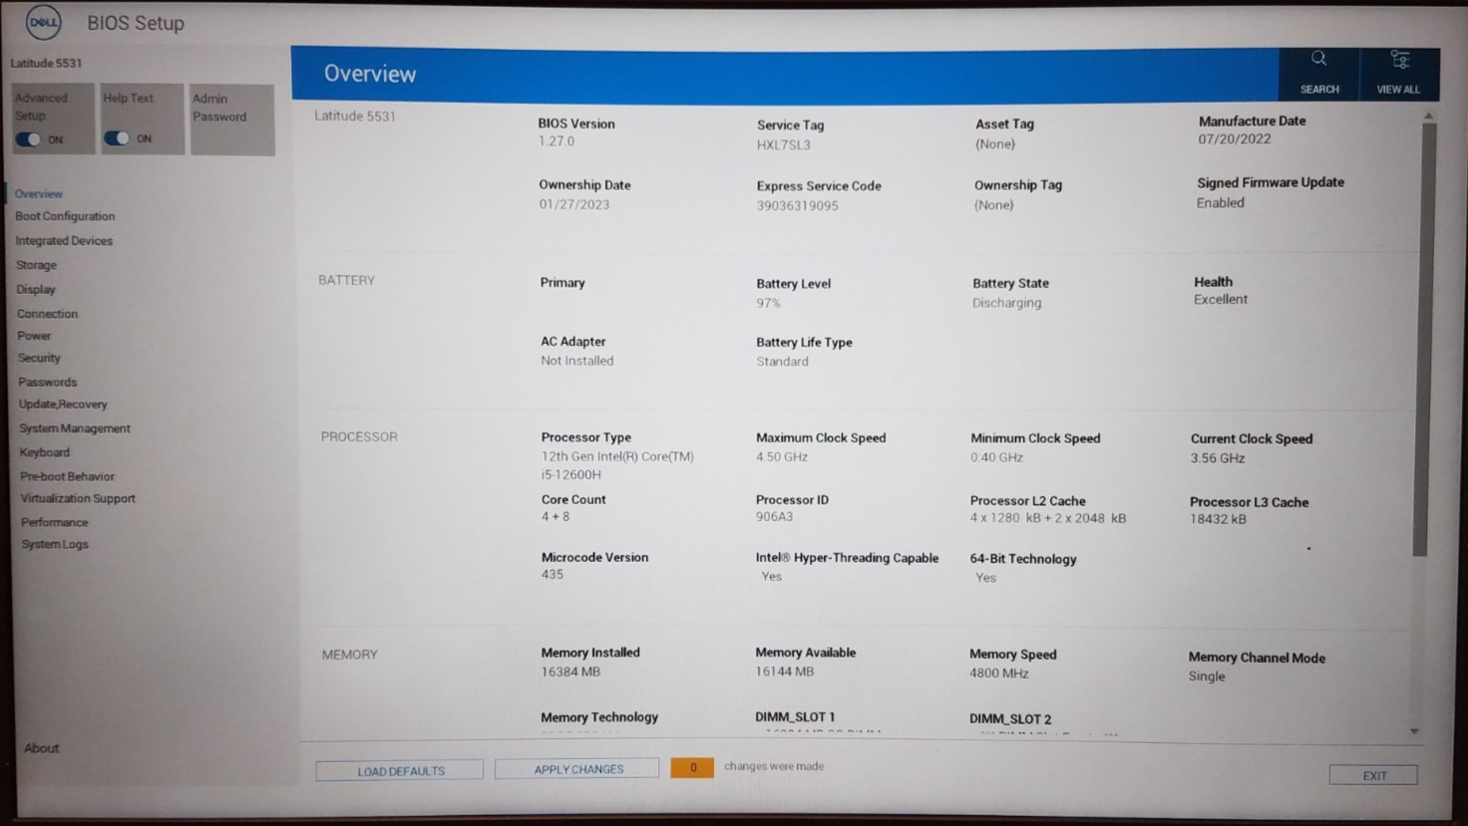The width and height of the screenshot is (1468, 826).
Task: Select Virtualization Support
Action: [x=78, y=498]
